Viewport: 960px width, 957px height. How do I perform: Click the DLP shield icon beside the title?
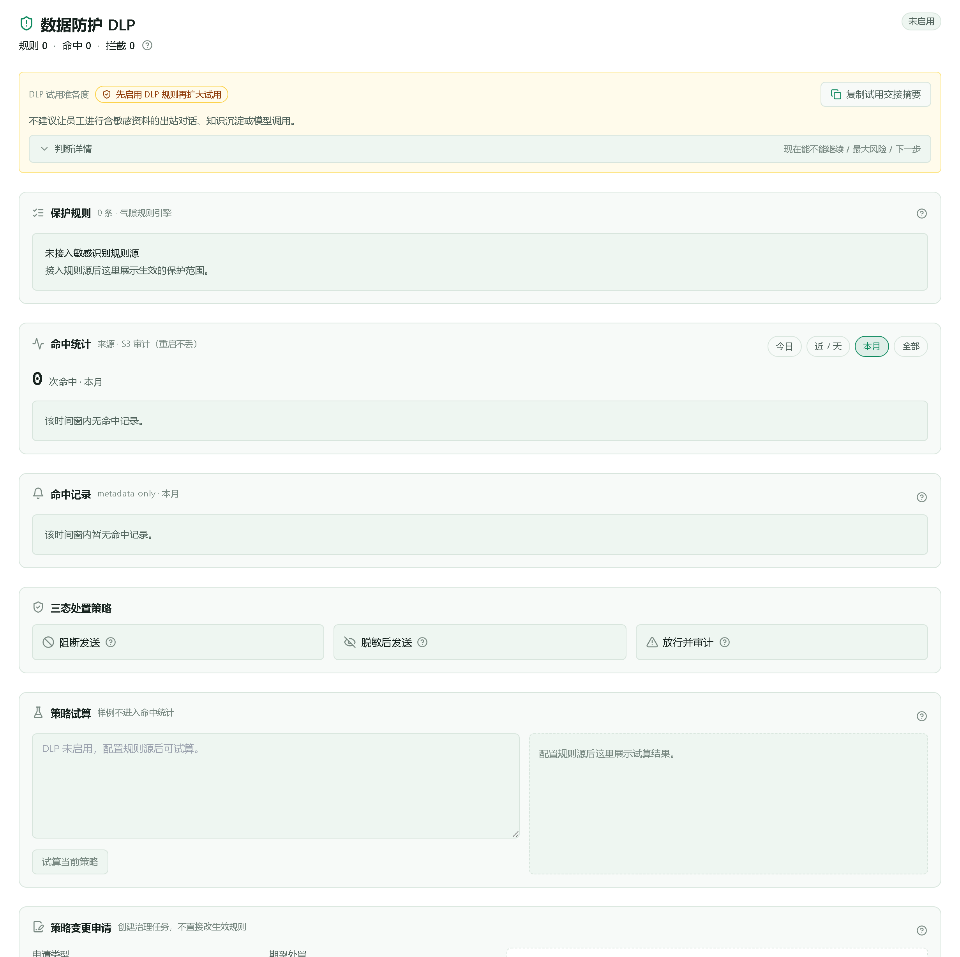[26, 23]
